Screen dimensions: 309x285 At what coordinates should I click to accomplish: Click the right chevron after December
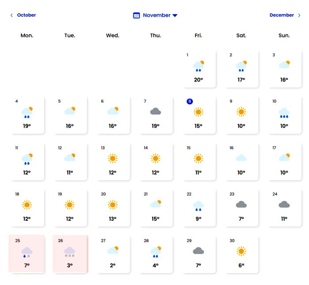coord(299,15)
